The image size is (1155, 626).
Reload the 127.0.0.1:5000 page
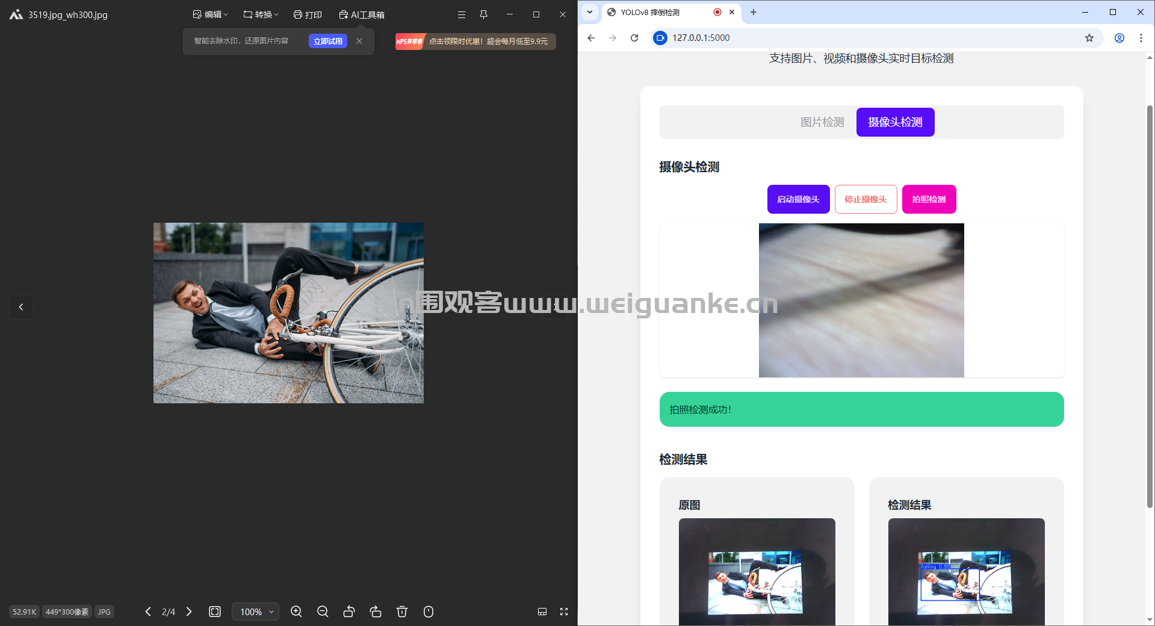tap(634, 38)
